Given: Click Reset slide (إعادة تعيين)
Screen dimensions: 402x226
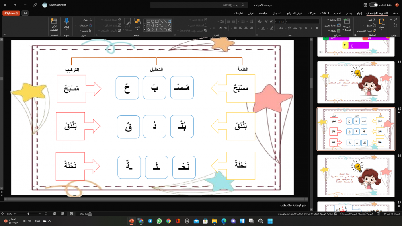Looking at the screenshot, I should 332,25.
